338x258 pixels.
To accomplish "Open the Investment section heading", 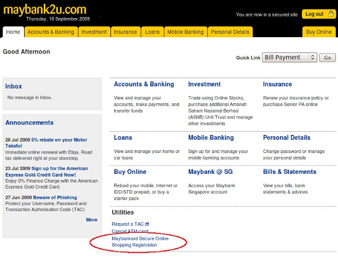I will pos(205,84).
